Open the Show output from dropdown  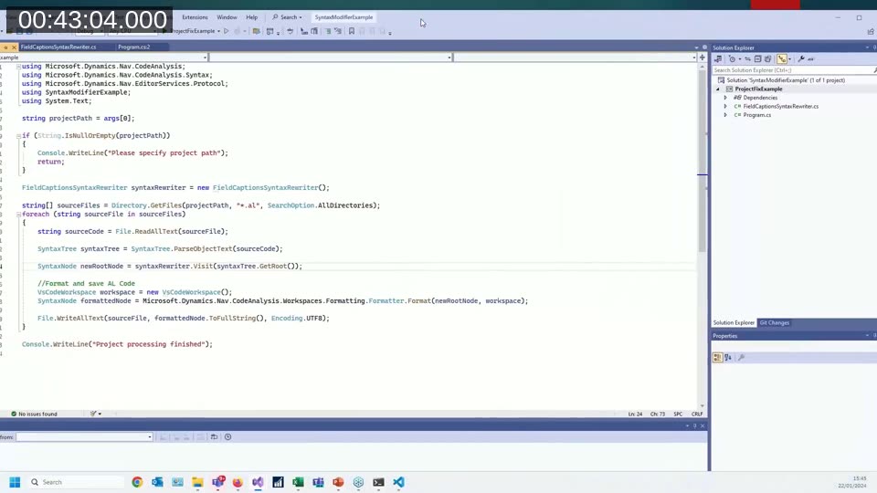(x=84, y=437)
